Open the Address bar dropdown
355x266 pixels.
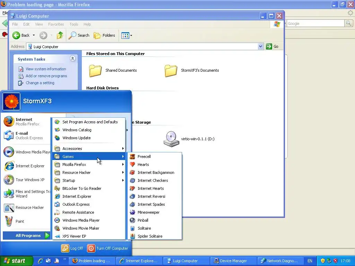coord(260,47)
